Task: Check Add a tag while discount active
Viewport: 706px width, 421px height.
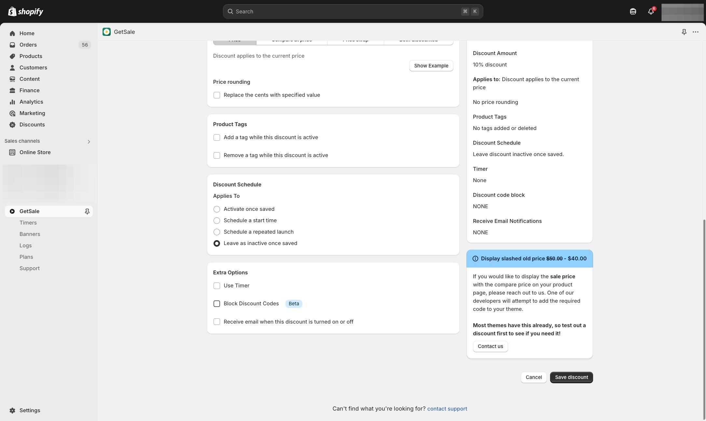Action: pyautogui.click(x=216, y=138)
